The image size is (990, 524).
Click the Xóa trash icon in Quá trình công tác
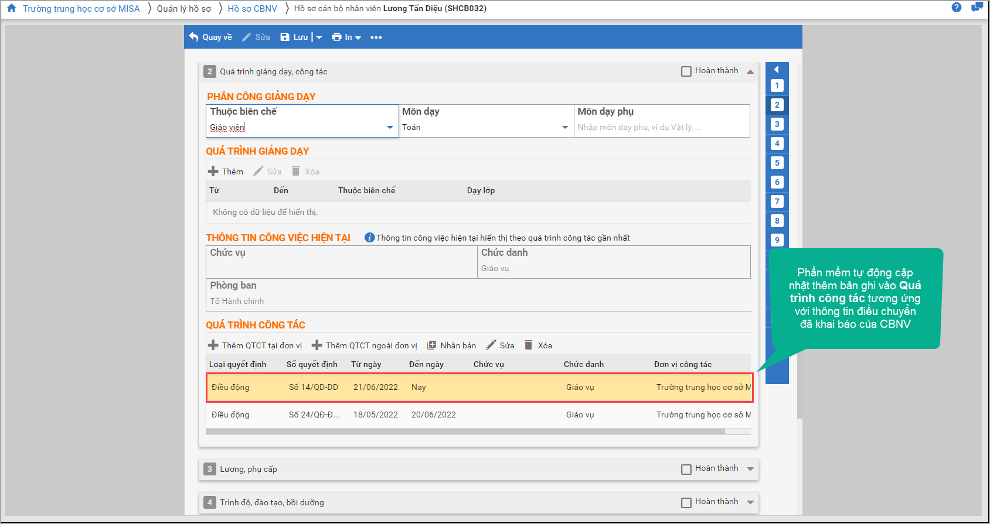click(528, 345)
